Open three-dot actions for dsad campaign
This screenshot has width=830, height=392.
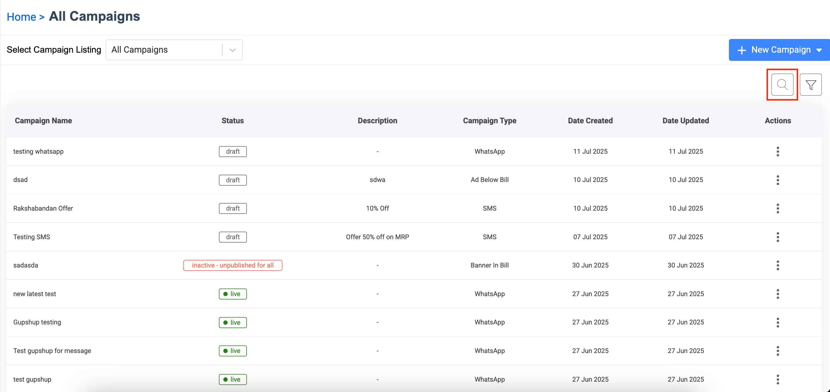(x=778, y=180)
